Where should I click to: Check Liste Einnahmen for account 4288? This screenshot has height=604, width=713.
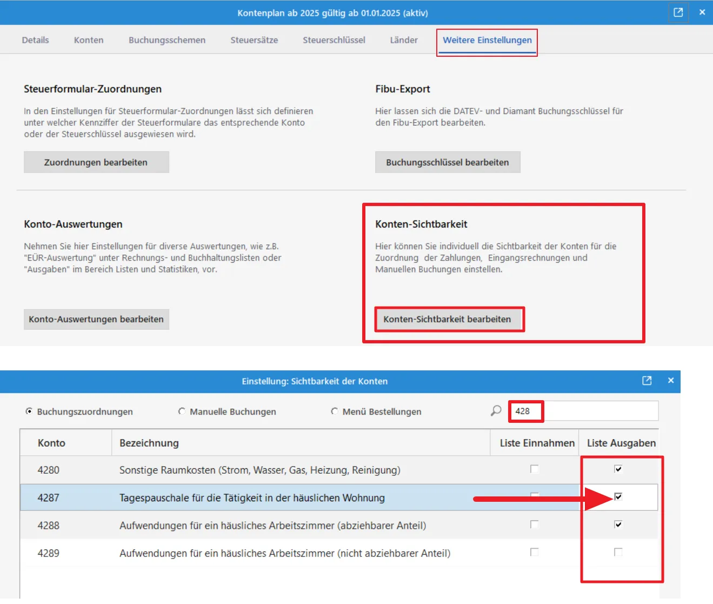[x=534, y=525]
